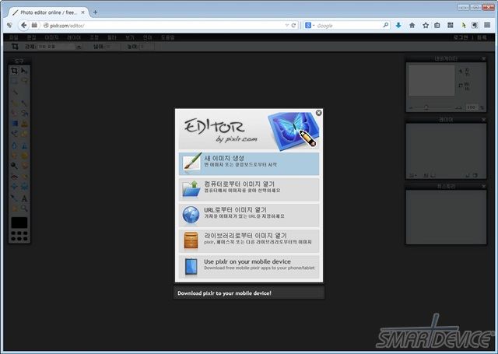Open the 파일 menu
The image size is (498, 354).
click(x=14, y=37)
